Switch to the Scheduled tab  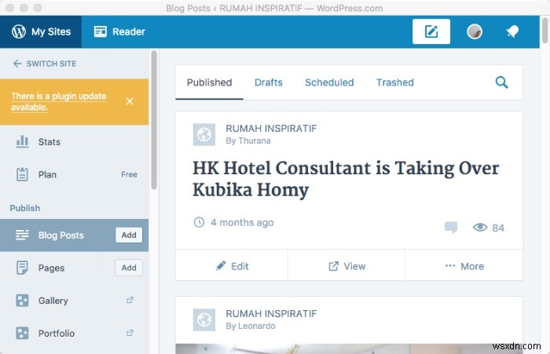[x=329, y=82]
